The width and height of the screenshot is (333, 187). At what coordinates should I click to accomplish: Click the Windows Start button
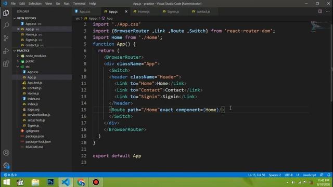pyautogui.click(x=7, y=182)
